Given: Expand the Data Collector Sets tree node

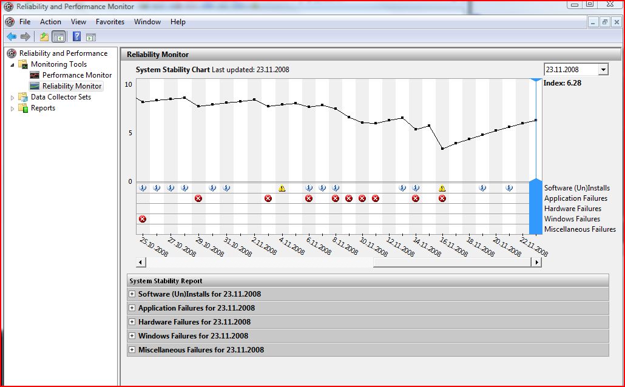Looking at the screenshot, I should point(12,97).
